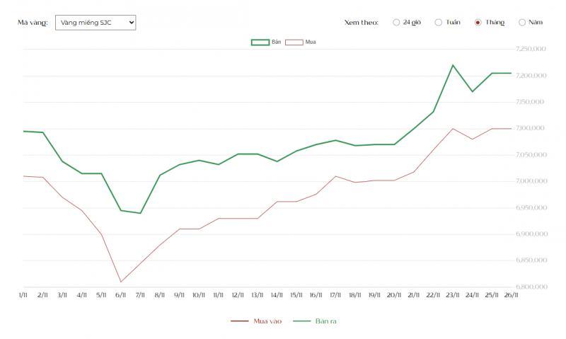Select the 24 giờ radio button
The height and width of the screenshot is (339, 566).
396,23
